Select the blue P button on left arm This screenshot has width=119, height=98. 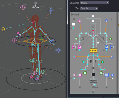(x=106, y=47)
